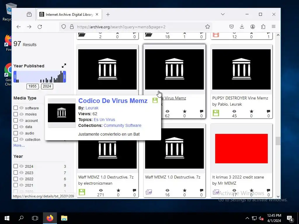Check the audio media type box

click(16, 133)
